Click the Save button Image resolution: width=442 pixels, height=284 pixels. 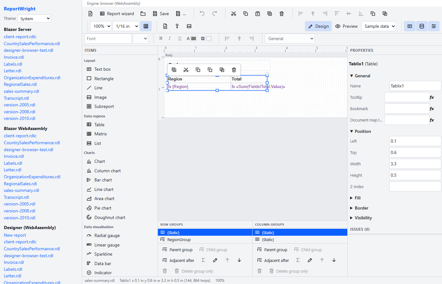[161, 14]
